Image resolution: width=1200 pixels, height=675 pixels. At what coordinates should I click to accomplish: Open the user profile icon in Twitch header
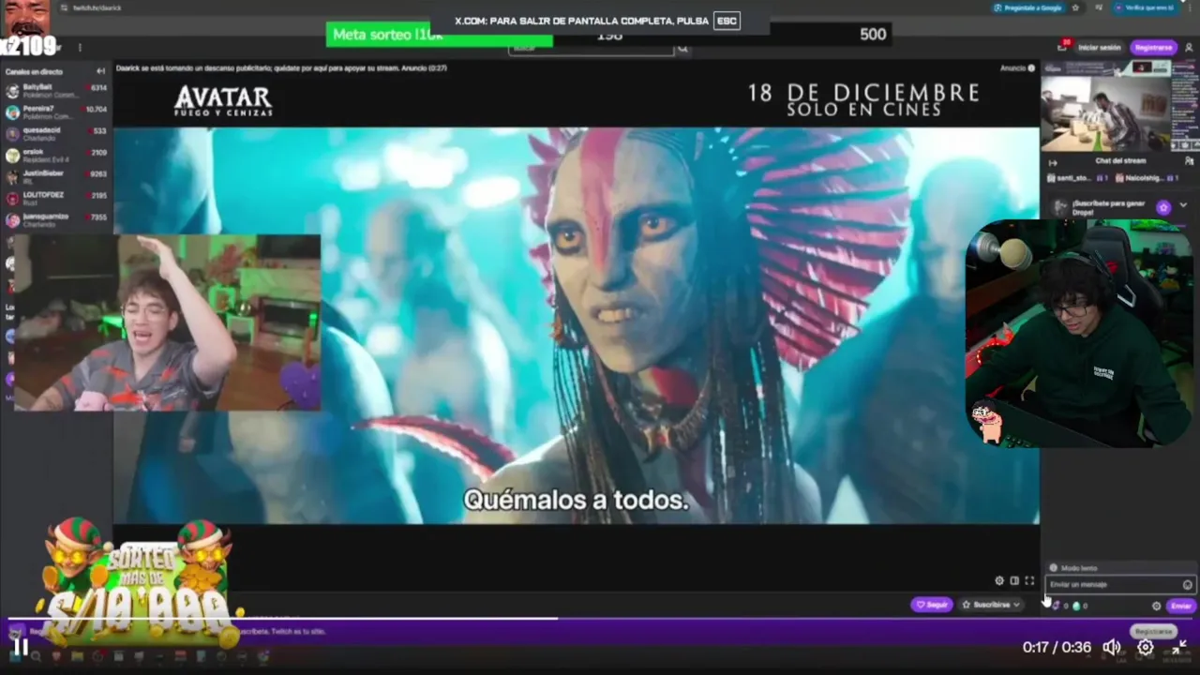pyautogui.click(x=1189, y=47)
